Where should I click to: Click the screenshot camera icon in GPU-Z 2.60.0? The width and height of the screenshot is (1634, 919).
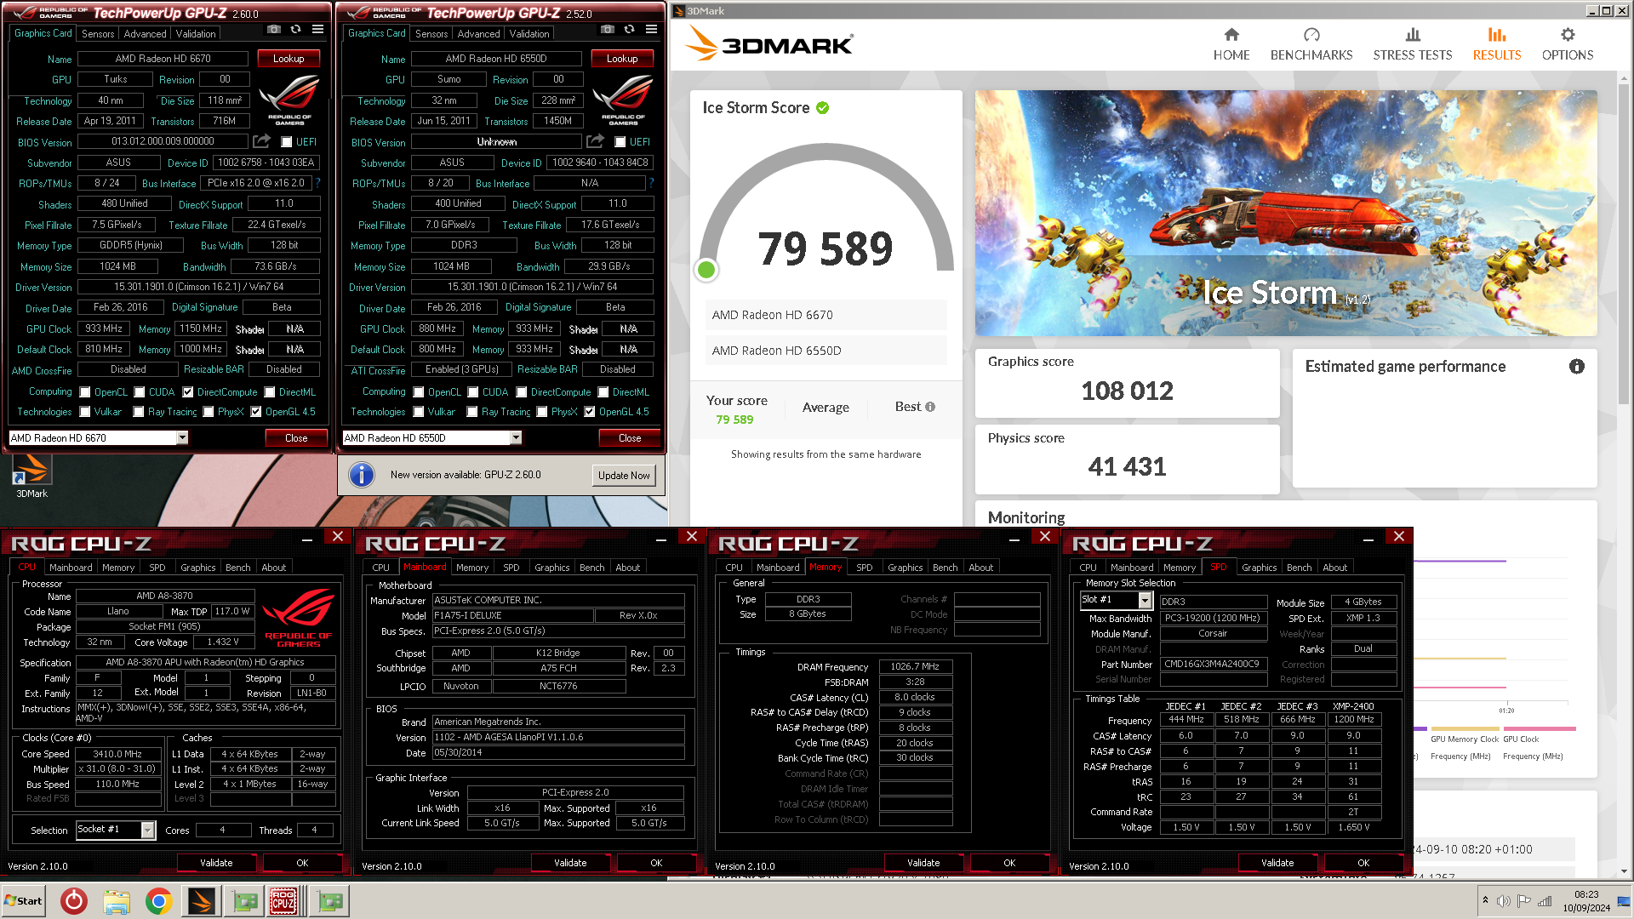[273, 29]
